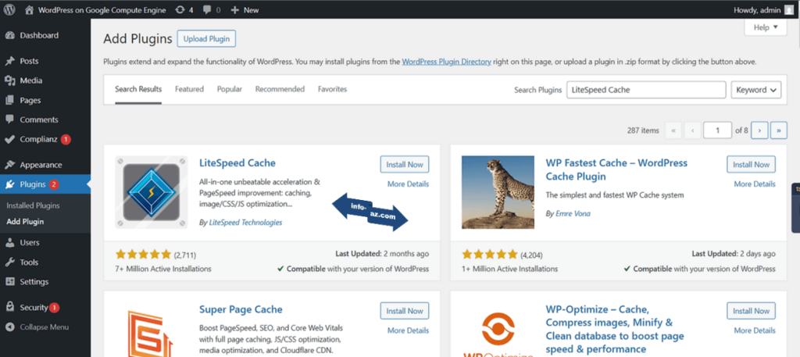Click the WP Fastest Cache cheetah thumbnail
This screenshot has height=357, width=800.
(498, 192)
